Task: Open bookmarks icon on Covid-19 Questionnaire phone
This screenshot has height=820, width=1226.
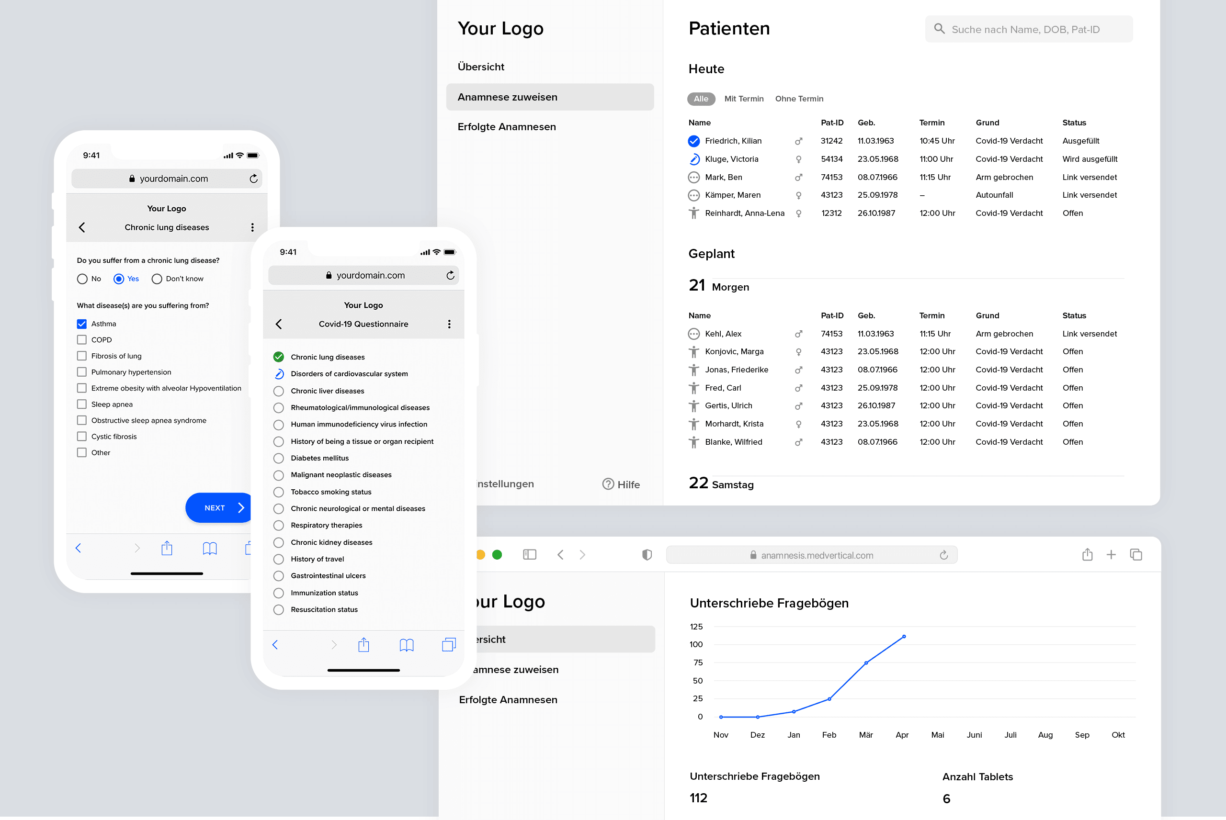Action: 407,645
